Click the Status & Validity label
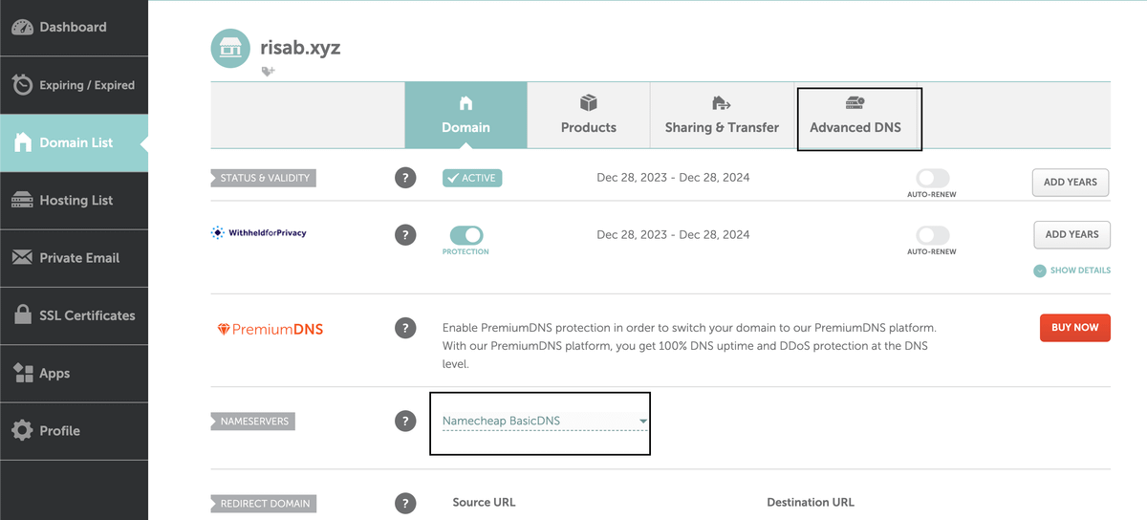The height and width of the screenshot is (520, 1147). point(262,178)
